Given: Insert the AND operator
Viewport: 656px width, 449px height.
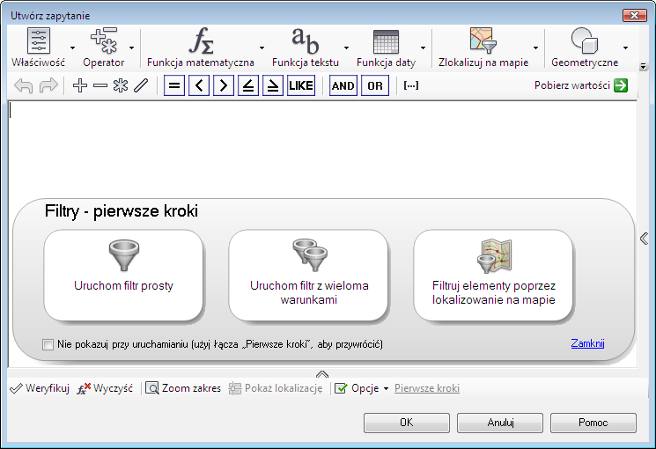Looking at the screenshot, I should coord(343,85).
